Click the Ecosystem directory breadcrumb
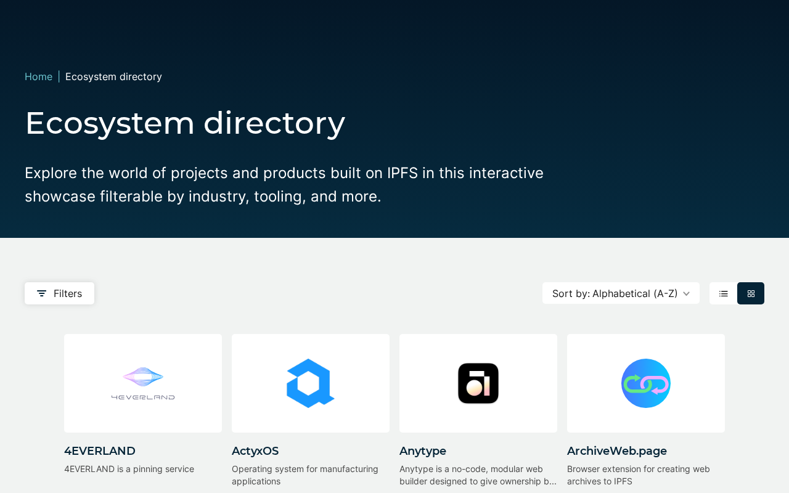 point(113,76)
